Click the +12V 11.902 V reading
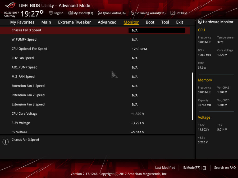238x178 pixels. (204, 129)
